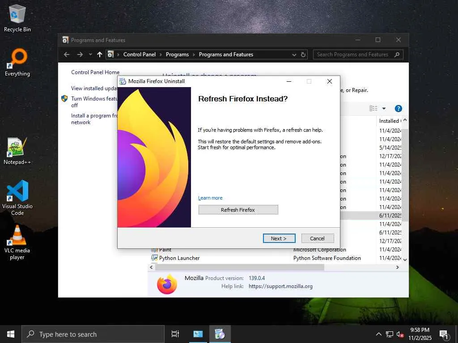
Task: Refresh the Programs and Features view
Action: [x=303, y=54]
